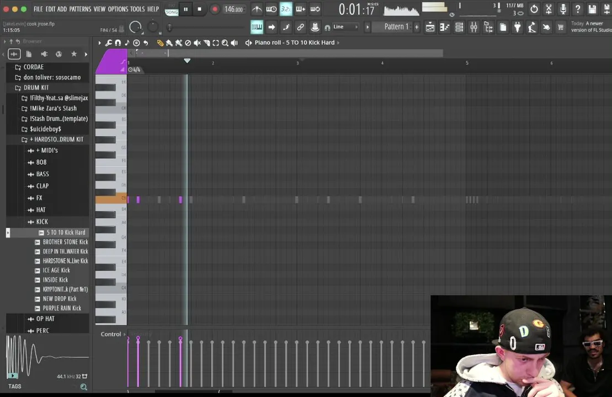Adjust the master volume knob
The image size is (612, 397).
pyautogui.click(x=135, y=28)
